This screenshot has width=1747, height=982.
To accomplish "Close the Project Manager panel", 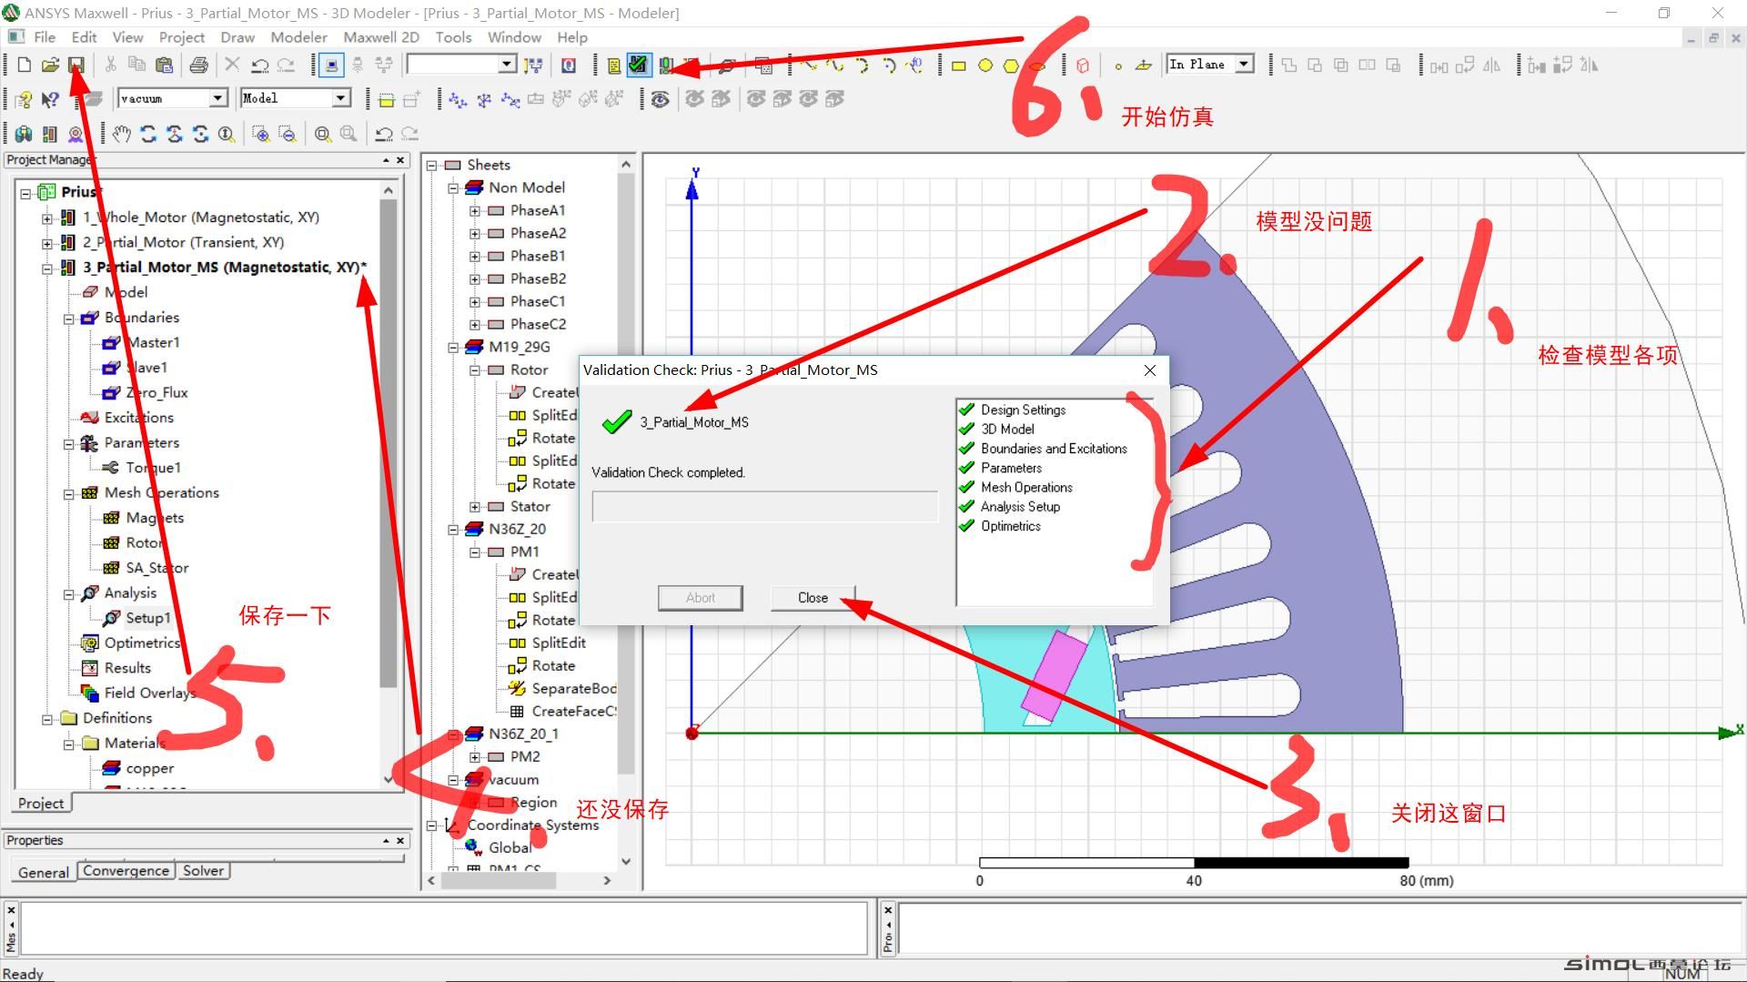I will click(399, 160).
